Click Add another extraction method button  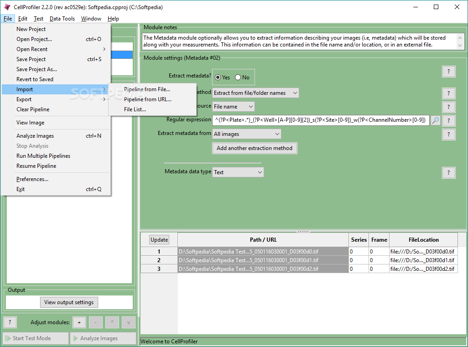coord(255,148)
